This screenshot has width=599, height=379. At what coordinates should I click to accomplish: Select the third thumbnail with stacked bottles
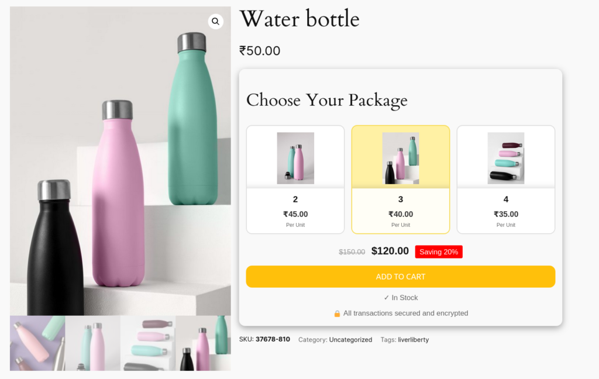(x=148, y=343)
